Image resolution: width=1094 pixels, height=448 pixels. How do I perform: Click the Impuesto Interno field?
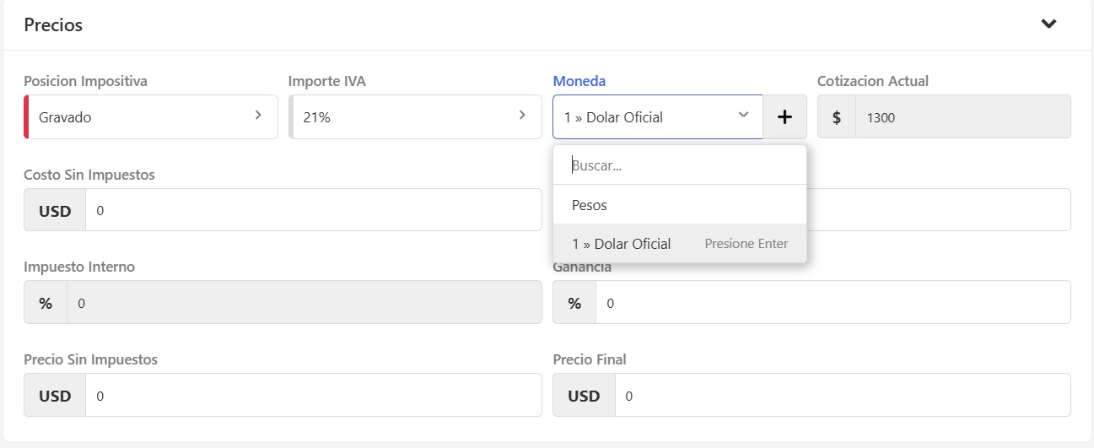[304, 303]
